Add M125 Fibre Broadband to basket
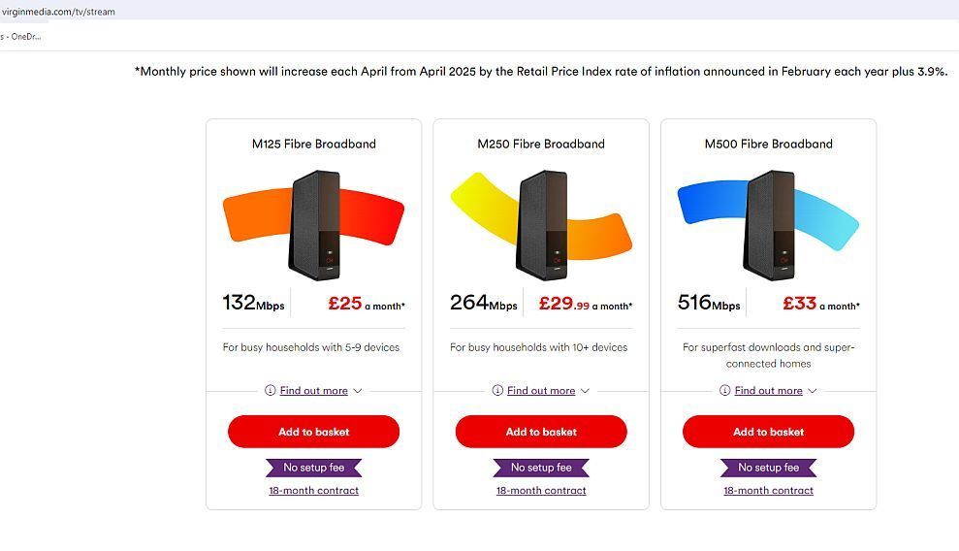Screen dimensions: 959x551 tap(314, 432)
